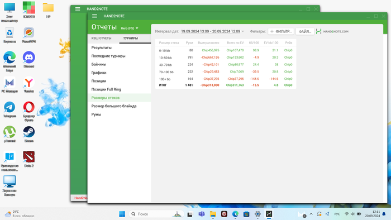
Task: Add a filter with the ФИЛЬТР button
Action: [x=281, y=31]
